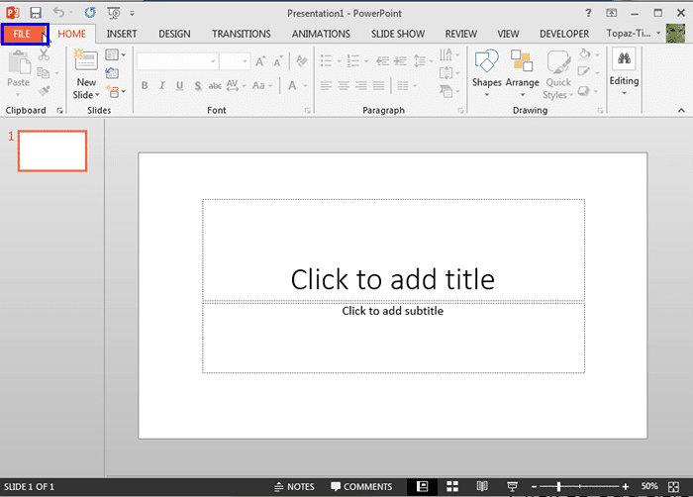
Task: Click the Paste clipboard icon
Action: (19, 62)
